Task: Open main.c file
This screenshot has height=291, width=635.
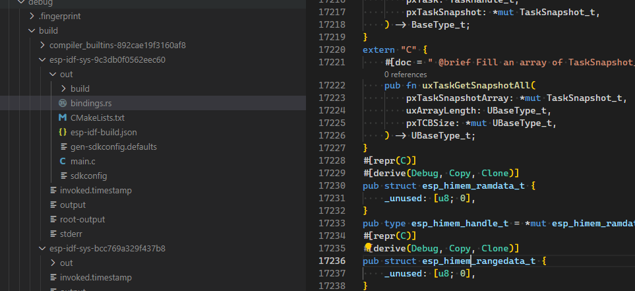Action: click(x=83, y=161)
